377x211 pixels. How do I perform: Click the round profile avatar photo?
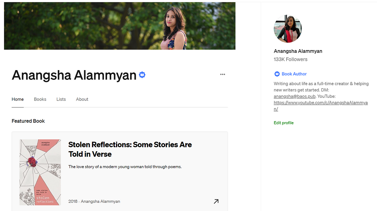coord(288,29)
